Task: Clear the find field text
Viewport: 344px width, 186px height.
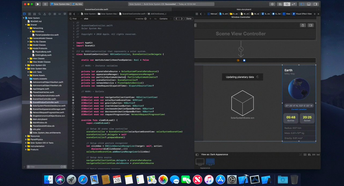Action: click(145, 19)
